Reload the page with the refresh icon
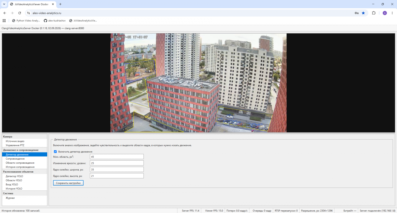This screenshot has height=213, width=397. pos(20,13)
